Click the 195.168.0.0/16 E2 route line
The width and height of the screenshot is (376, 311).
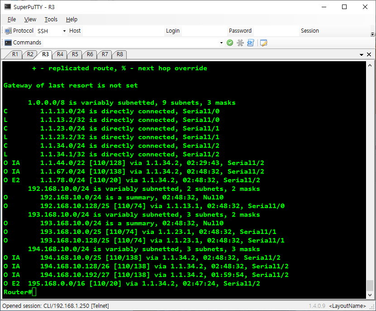tap(132, 284)
